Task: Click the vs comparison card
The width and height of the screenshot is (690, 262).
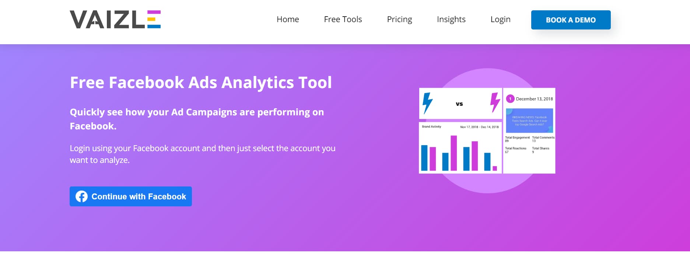Action: click(x=460, y=104)
